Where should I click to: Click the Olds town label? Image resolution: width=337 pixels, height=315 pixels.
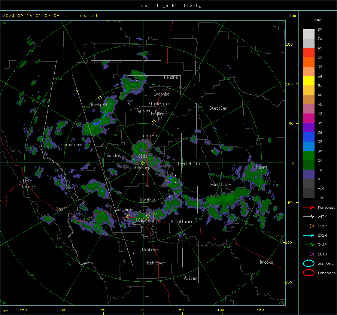pos(143,156)
